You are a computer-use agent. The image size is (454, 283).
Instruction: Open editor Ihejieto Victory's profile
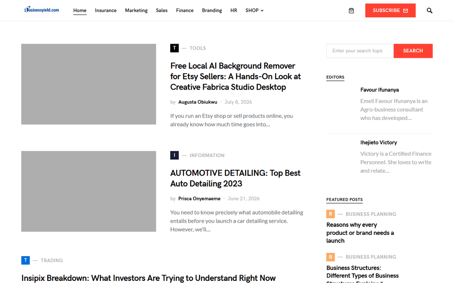(x=379, y=143)
